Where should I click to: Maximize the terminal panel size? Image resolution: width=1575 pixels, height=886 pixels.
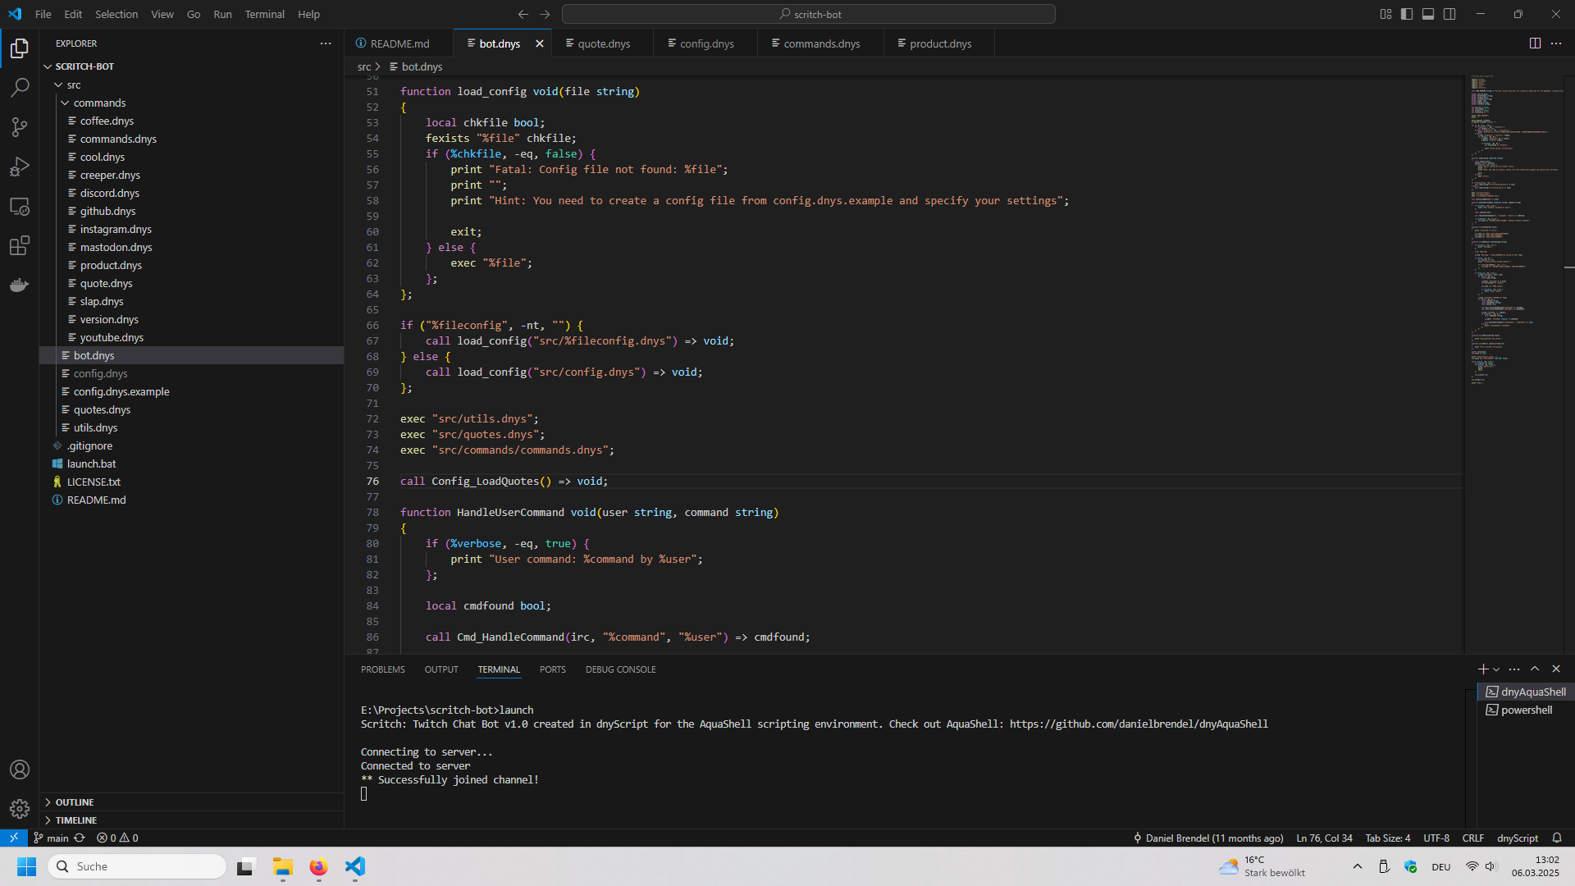[1535, 669]
